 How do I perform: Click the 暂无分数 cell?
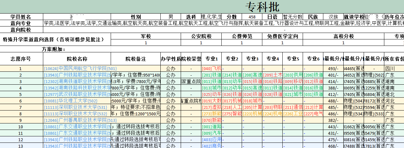[293, 17]
